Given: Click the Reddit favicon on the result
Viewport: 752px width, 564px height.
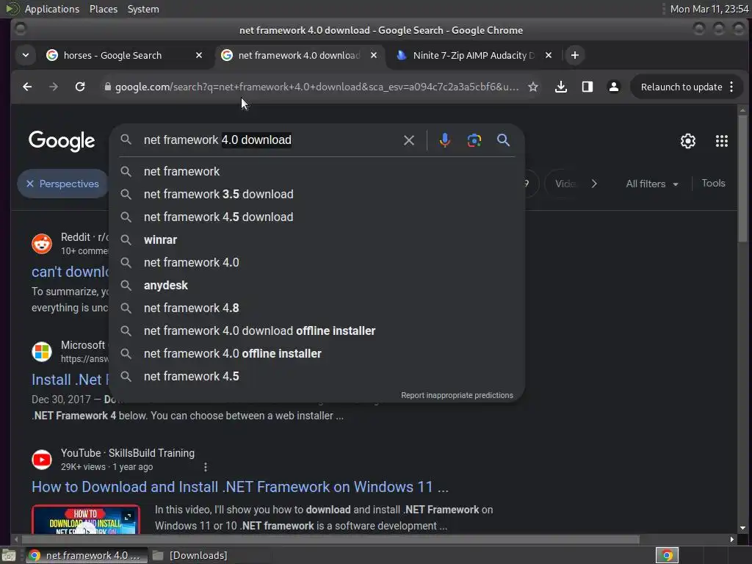Looking at the screenshot, I should (x=42, y=244).
